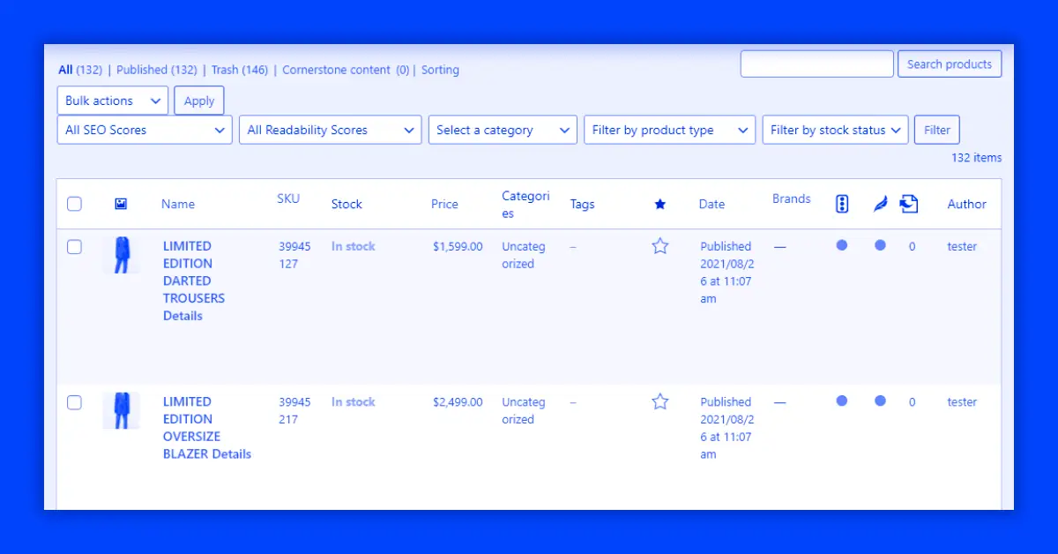The image size is (1058, 554).
Task: Sort products by Price column
Action: tap(444, 204)
